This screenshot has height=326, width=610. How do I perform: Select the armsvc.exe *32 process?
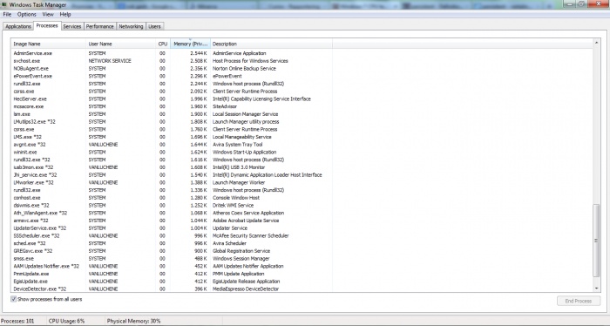click(302, 221)
